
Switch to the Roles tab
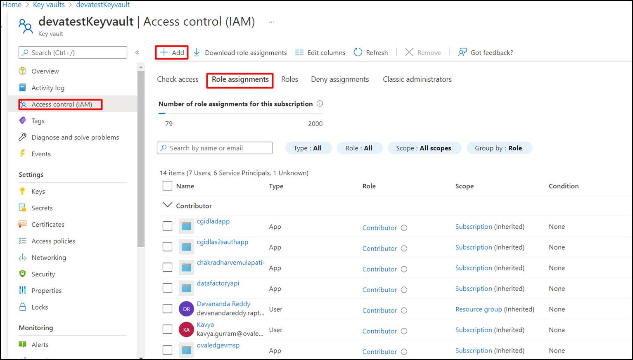tap(289, 79)
